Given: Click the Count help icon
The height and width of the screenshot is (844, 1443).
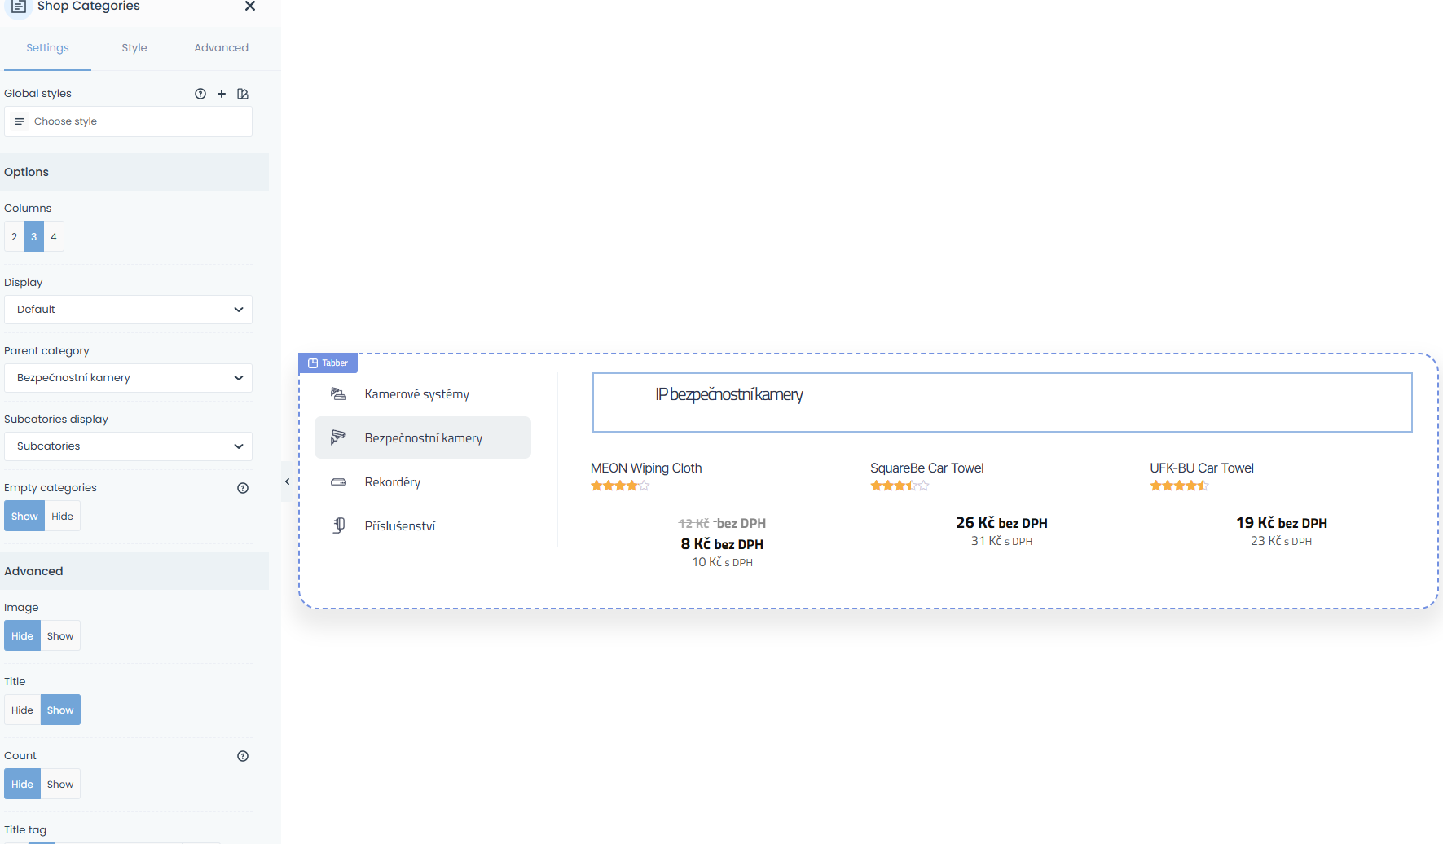Looking at the screenshot, I should pos(243,756).
